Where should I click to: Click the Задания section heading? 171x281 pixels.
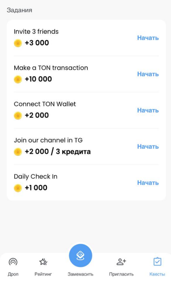[x=20, y=10]
